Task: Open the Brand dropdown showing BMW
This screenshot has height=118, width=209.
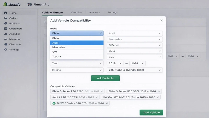Action: click(77, 33)
